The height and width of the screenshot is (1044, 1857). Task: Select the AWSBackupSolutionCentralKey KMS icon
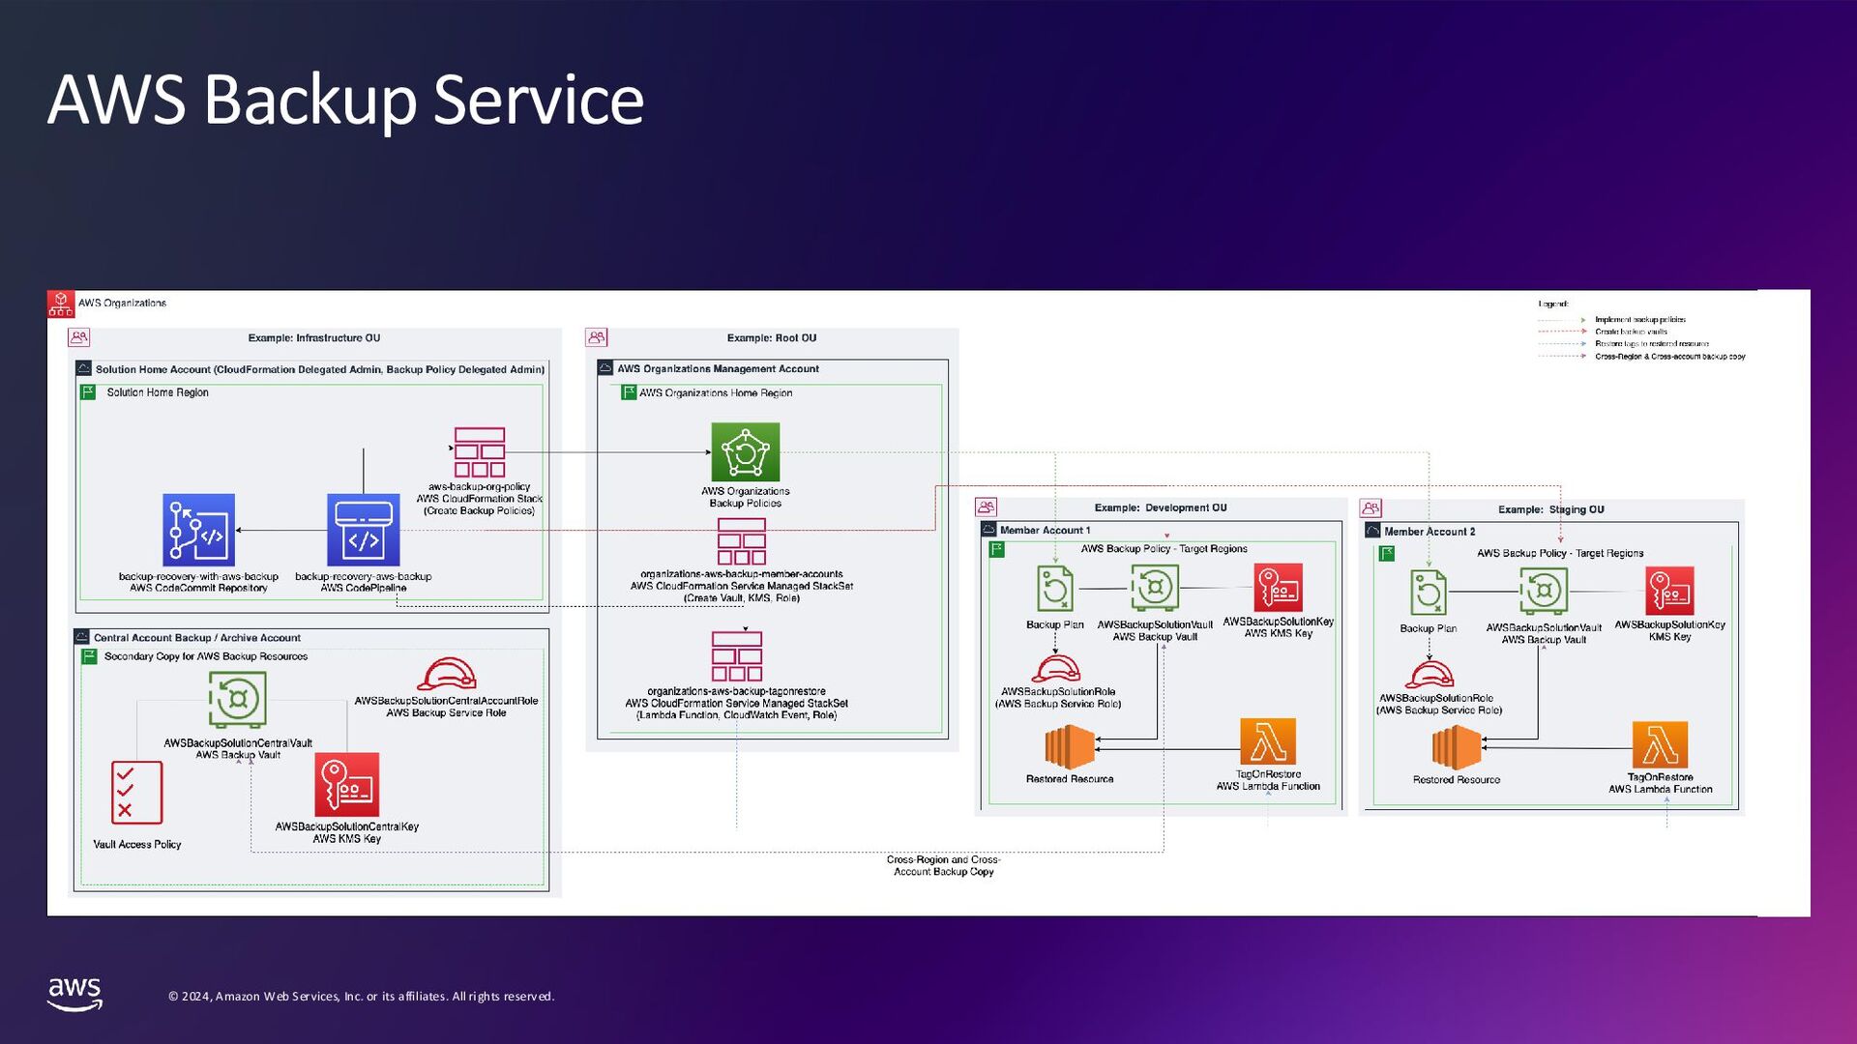346,785
